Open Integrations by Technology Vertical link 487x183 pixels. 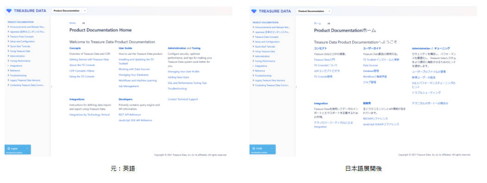[x=89, y=114]
